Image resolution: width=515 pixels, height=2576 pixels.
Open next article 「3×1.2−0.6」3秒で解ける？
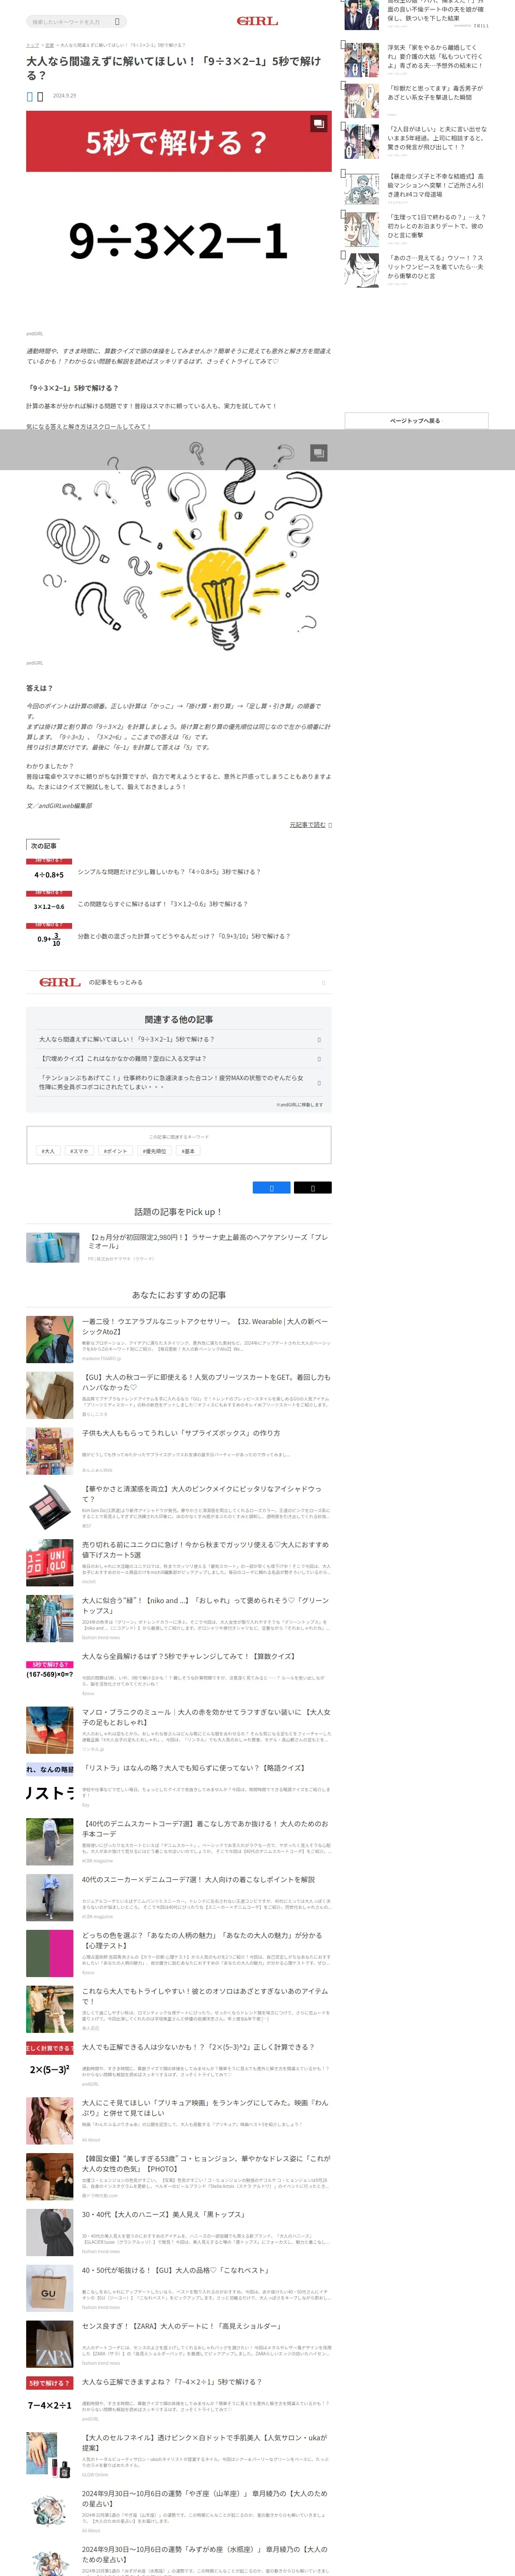click(x=163, y=904)
